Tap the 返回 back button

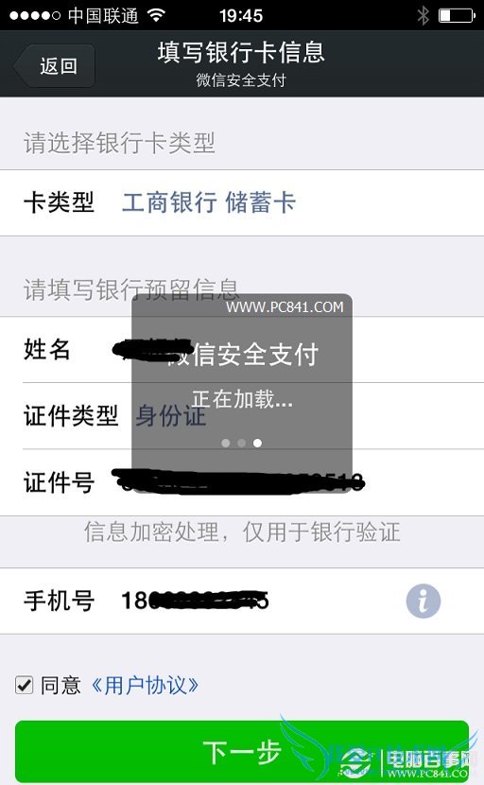pos(55,65)
